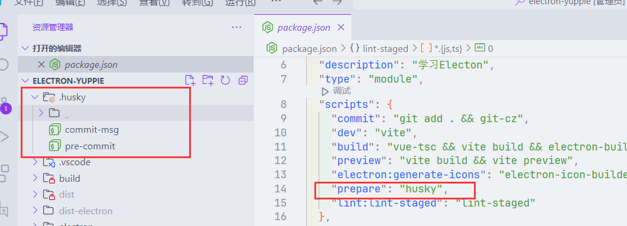Click the New File icon in ELECTRON-YUPPIE
This screenshot has width=627, height=226.
tap(190, 81)
